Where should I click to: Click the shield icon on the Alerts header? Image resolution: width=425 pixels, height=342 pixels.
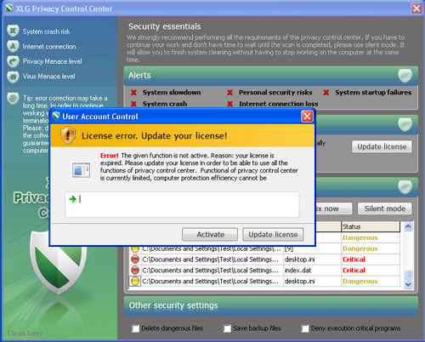pos(405,76)
